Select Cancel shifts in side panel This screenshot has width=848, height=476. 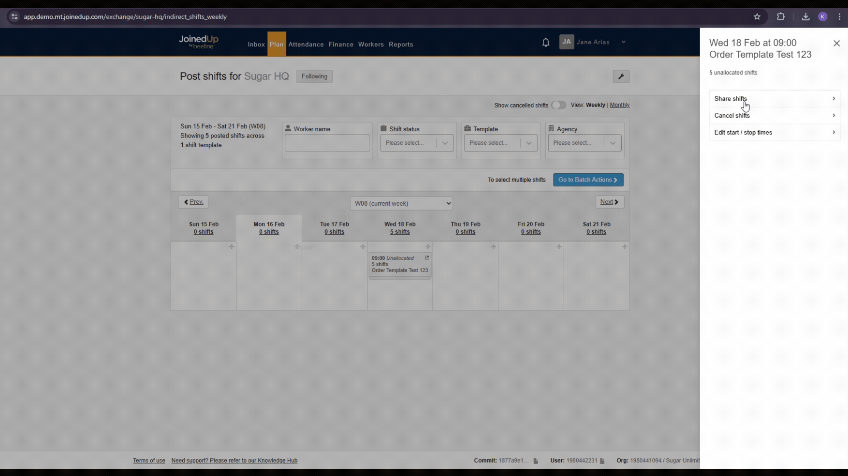tap(774, 115)
